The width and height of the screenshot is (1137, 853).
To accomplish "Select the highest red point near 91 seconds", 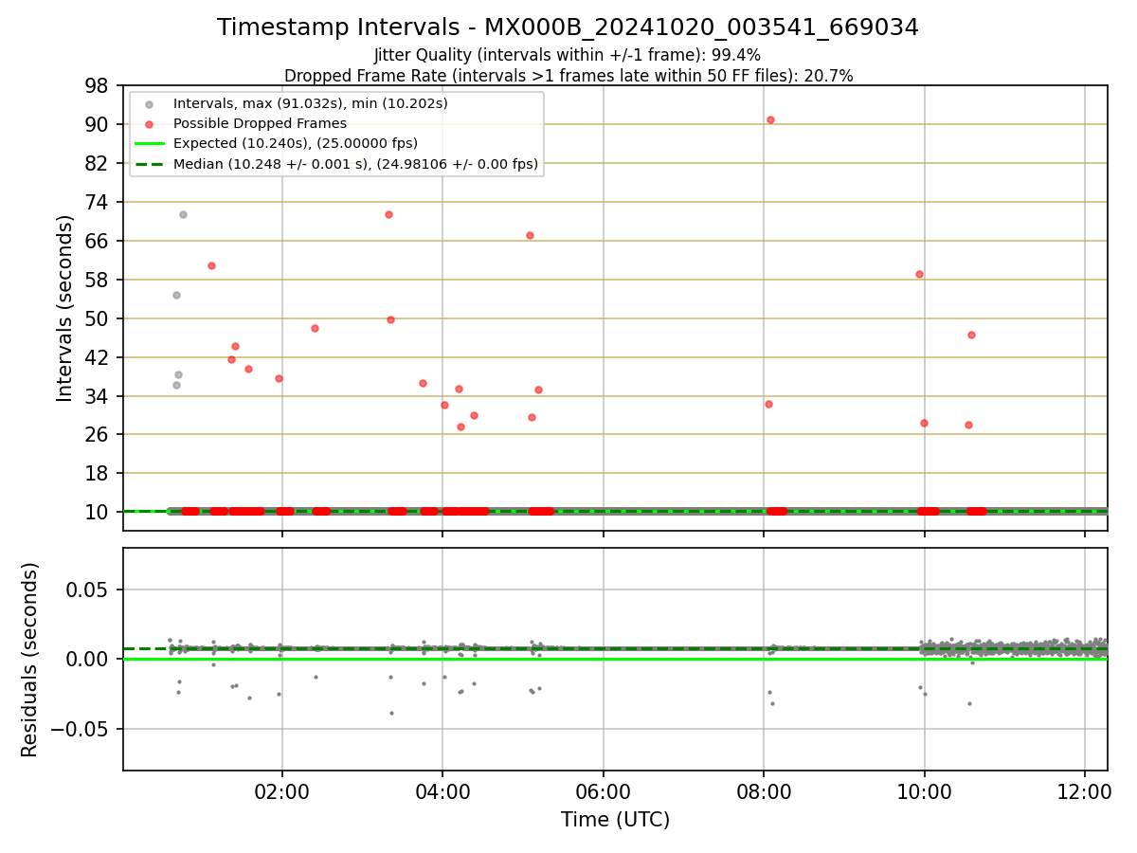I will pyautogui.click(x=770, y=119).
